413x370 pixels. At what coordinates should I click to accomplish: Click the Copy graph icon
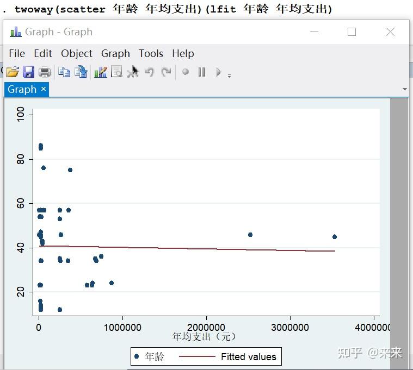click(64, 72)
